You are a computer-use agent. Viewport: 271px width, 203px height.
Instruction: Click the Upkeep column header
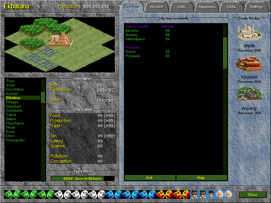(x=167, y=26)
